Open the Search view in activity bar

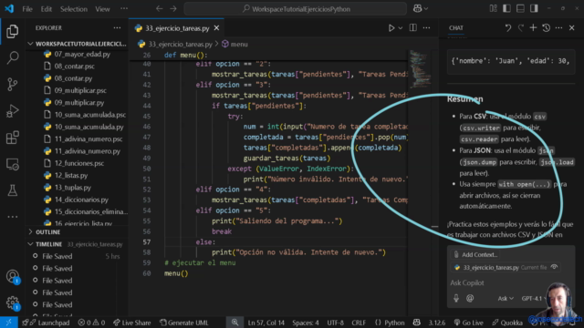12,57
